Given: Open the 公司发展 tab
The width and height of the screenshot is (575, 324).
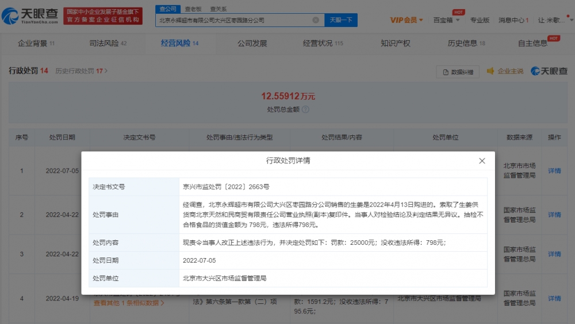Looking at the screenshot, I should point(252,43).
